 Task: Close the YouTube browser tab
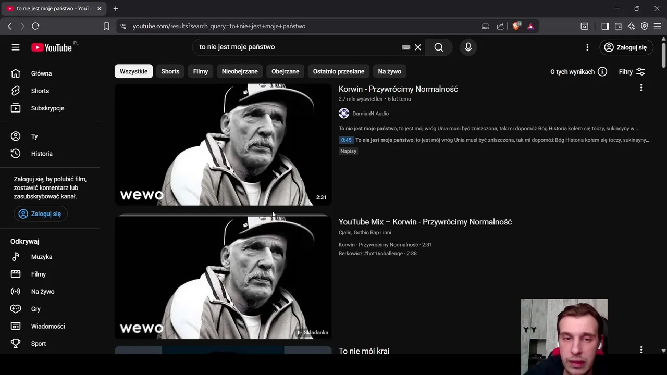point(99,8)
